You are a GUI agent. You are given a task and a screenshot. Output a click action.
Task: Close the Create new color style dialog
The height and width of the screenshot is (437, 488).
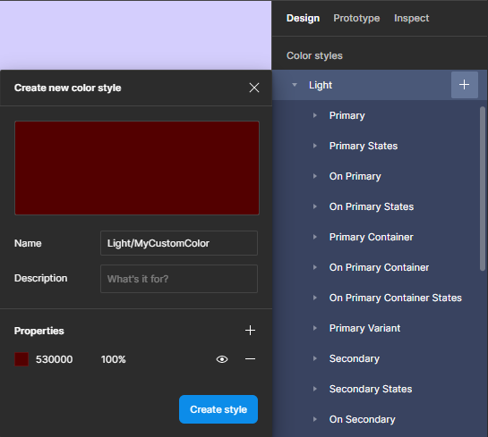[x=254, y=88]
